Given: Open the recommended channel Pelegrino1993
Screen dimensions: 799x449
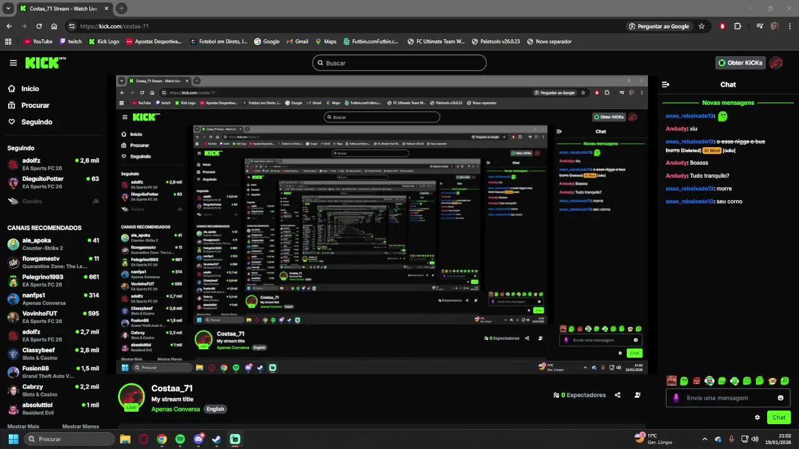Looking at the screenshot, I should pyautogui.click(x=52, y=281).
